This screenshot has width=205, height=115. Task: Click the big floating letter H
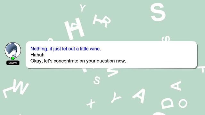click(74, 29)
